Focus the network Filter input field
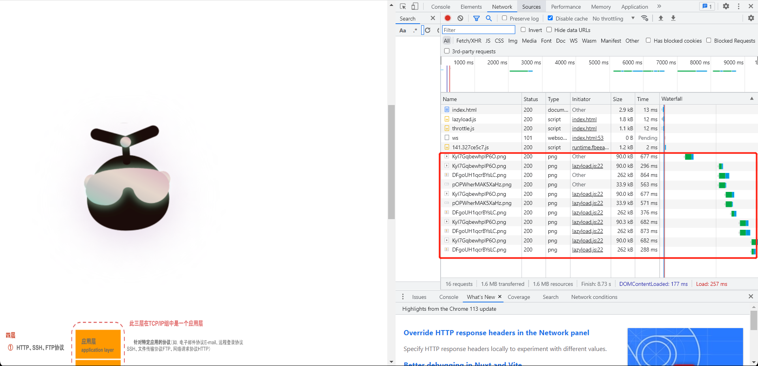 click(478, 30)
